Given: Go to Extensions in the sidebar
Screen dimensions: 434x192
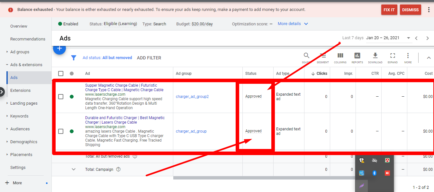Looking at the screenshot, I should (x=20, y=91).
